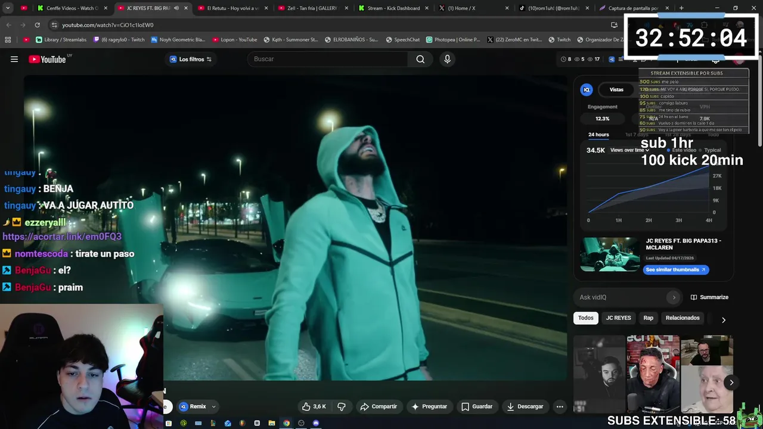This screenshot has height=429, width=763.
Task: Send the Ask vidIQ prompt arrow
Action: coord(674,297)
